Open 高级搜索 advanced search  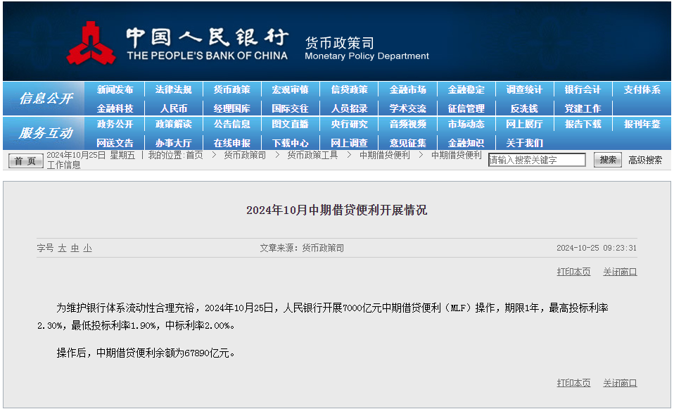(x=644, y=160)
